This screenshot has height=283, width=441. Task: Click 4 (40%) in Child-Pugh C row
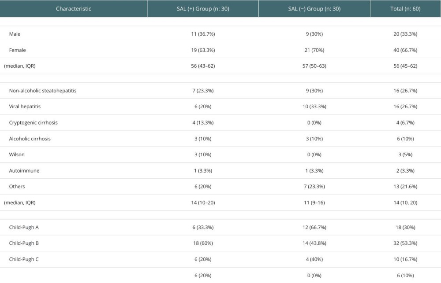point(314,259)
